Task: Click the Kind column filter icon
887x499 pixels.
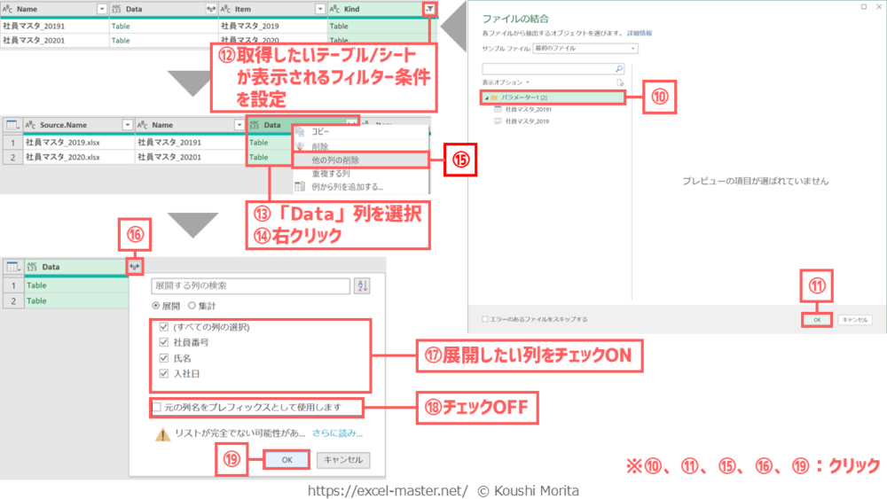Action: [430, 9]
